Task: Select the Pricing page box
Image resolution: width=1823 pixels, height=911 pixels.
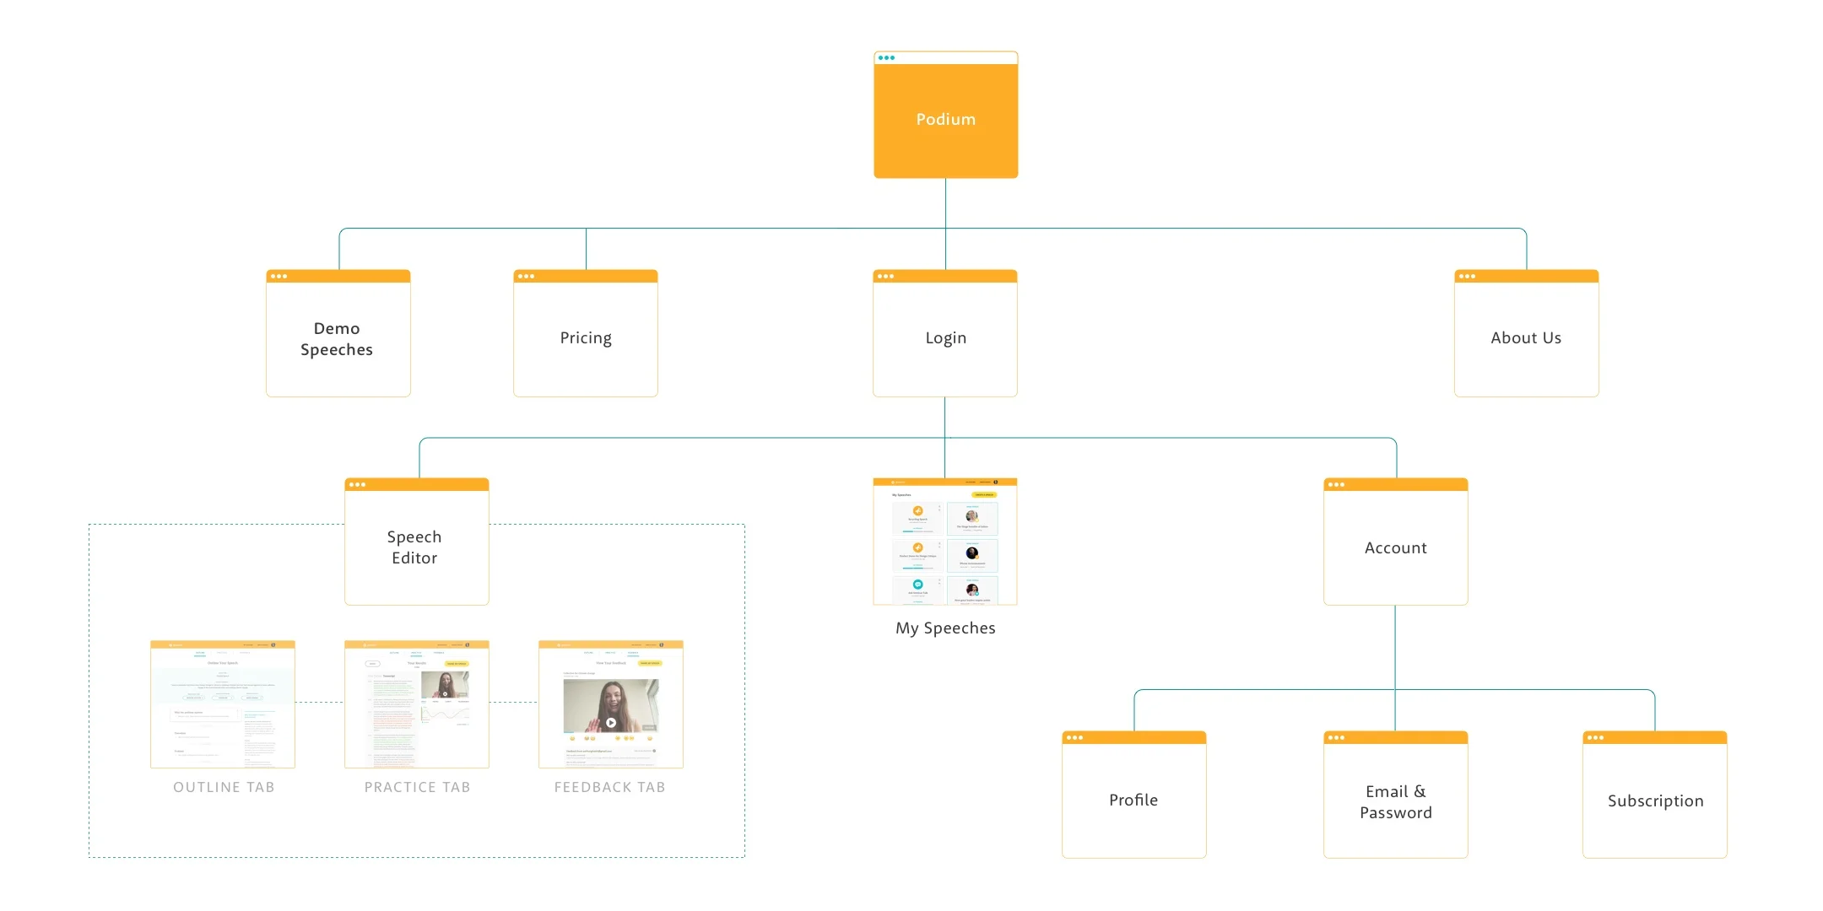Action: tap(586, 333)
